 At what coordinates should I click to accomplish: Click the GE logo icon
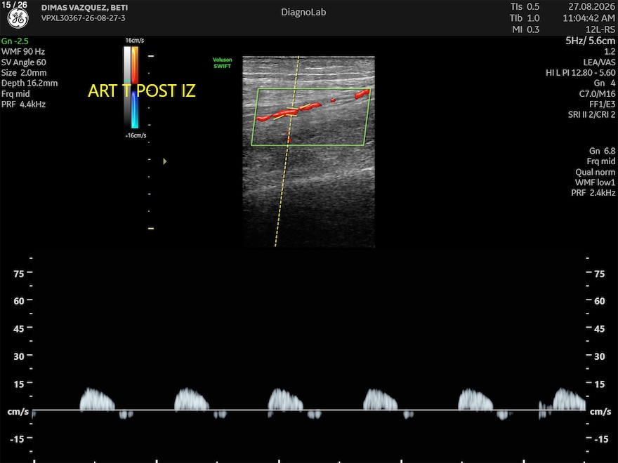(x=18, y=18)
